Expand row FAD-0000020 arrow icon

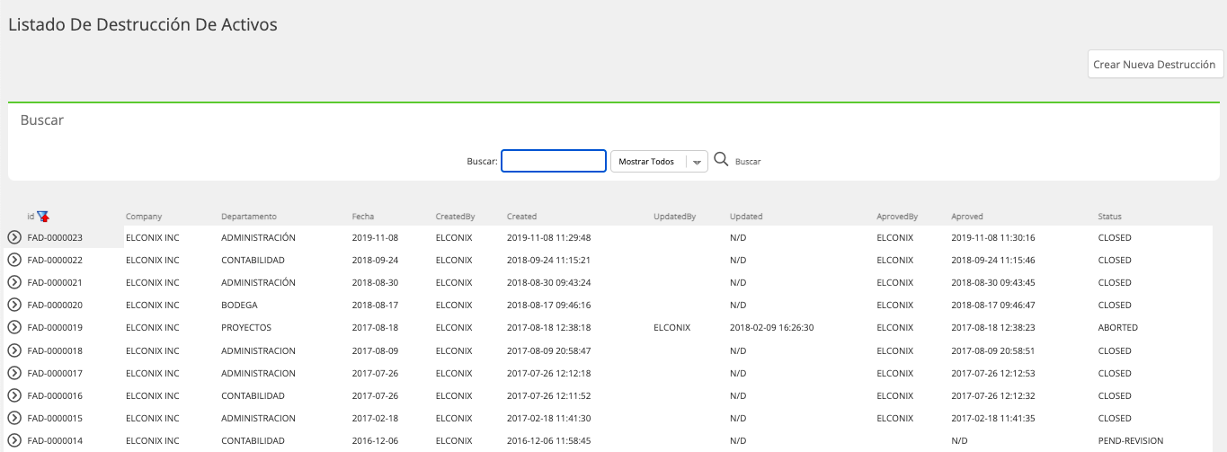tap(14, 305)
